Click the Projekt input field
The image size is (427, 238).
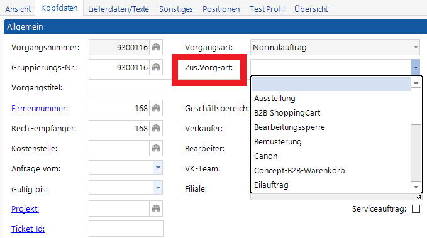pos(119,209)
